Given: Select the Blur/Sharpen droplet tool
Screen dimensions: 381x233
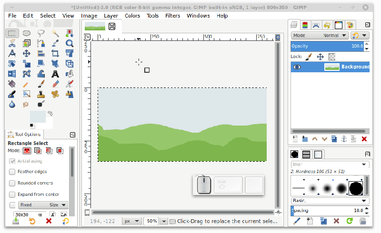Looking at the screenshot, I should [12, 104].
